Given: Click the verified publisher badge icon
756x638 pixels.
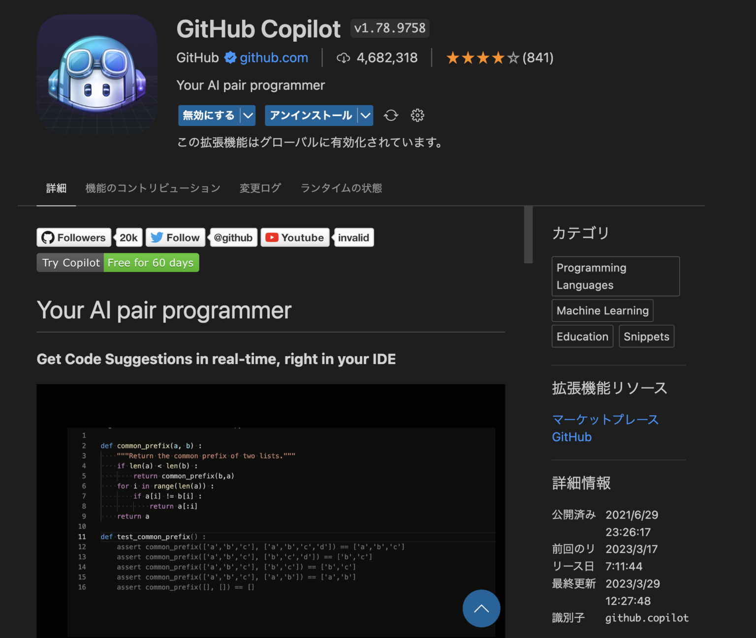Looking at the screenshot, I should coord(230,58).
